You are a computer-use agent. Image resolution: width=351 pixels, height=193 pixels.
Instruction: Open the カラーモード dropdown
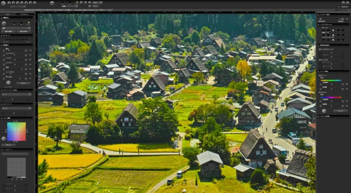coord(16,108)
